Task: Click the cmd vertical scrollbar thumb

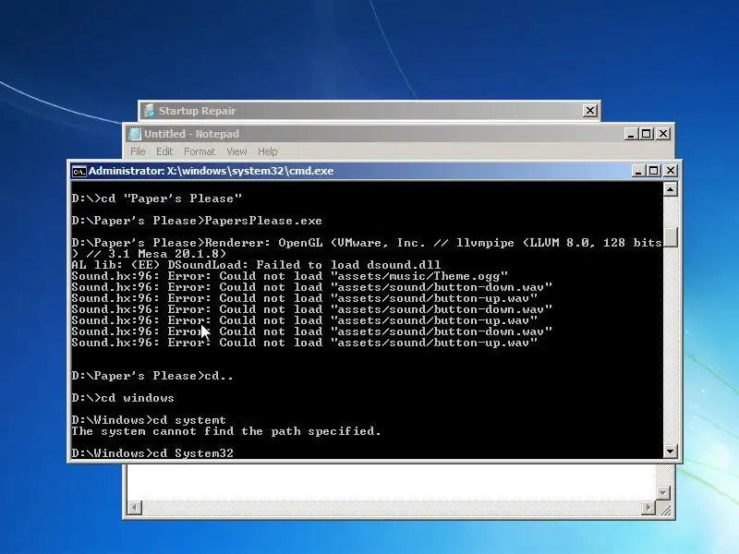Action: (671, 237)
